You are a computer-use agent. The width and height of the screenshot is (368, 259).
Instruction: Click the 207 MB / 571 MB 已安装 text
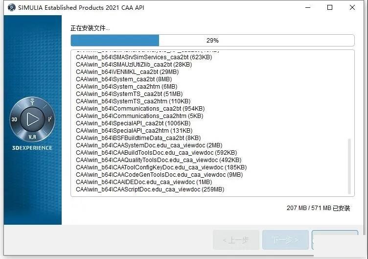pyautogui.click(x=318, y=208)
